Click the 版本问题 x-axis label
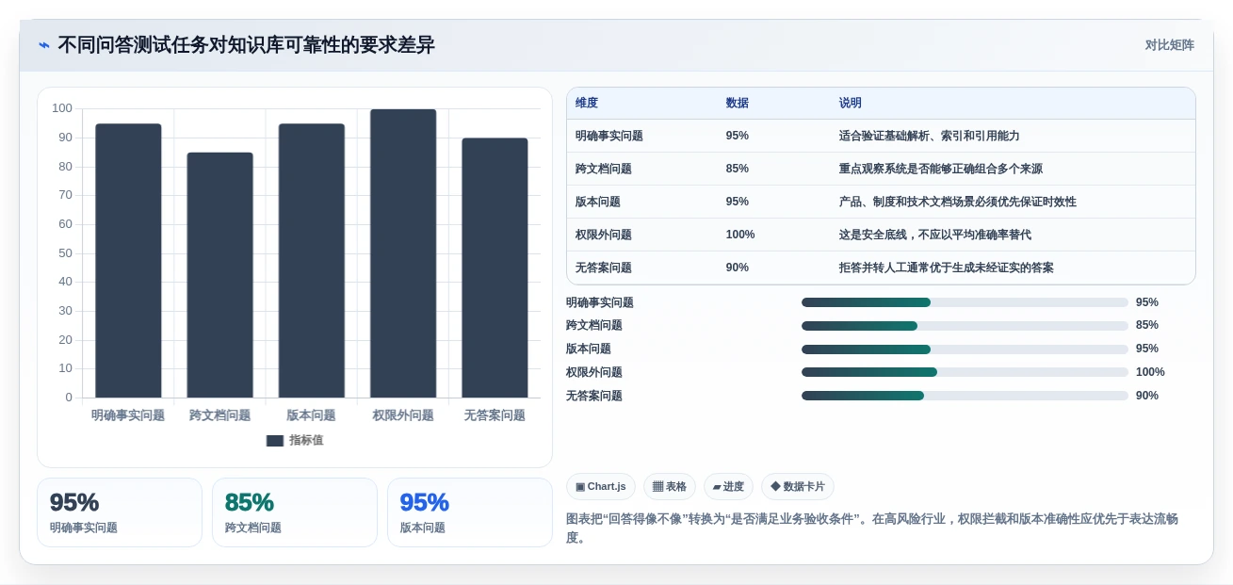Screen dimensions: 1233x585 point(311,415)
